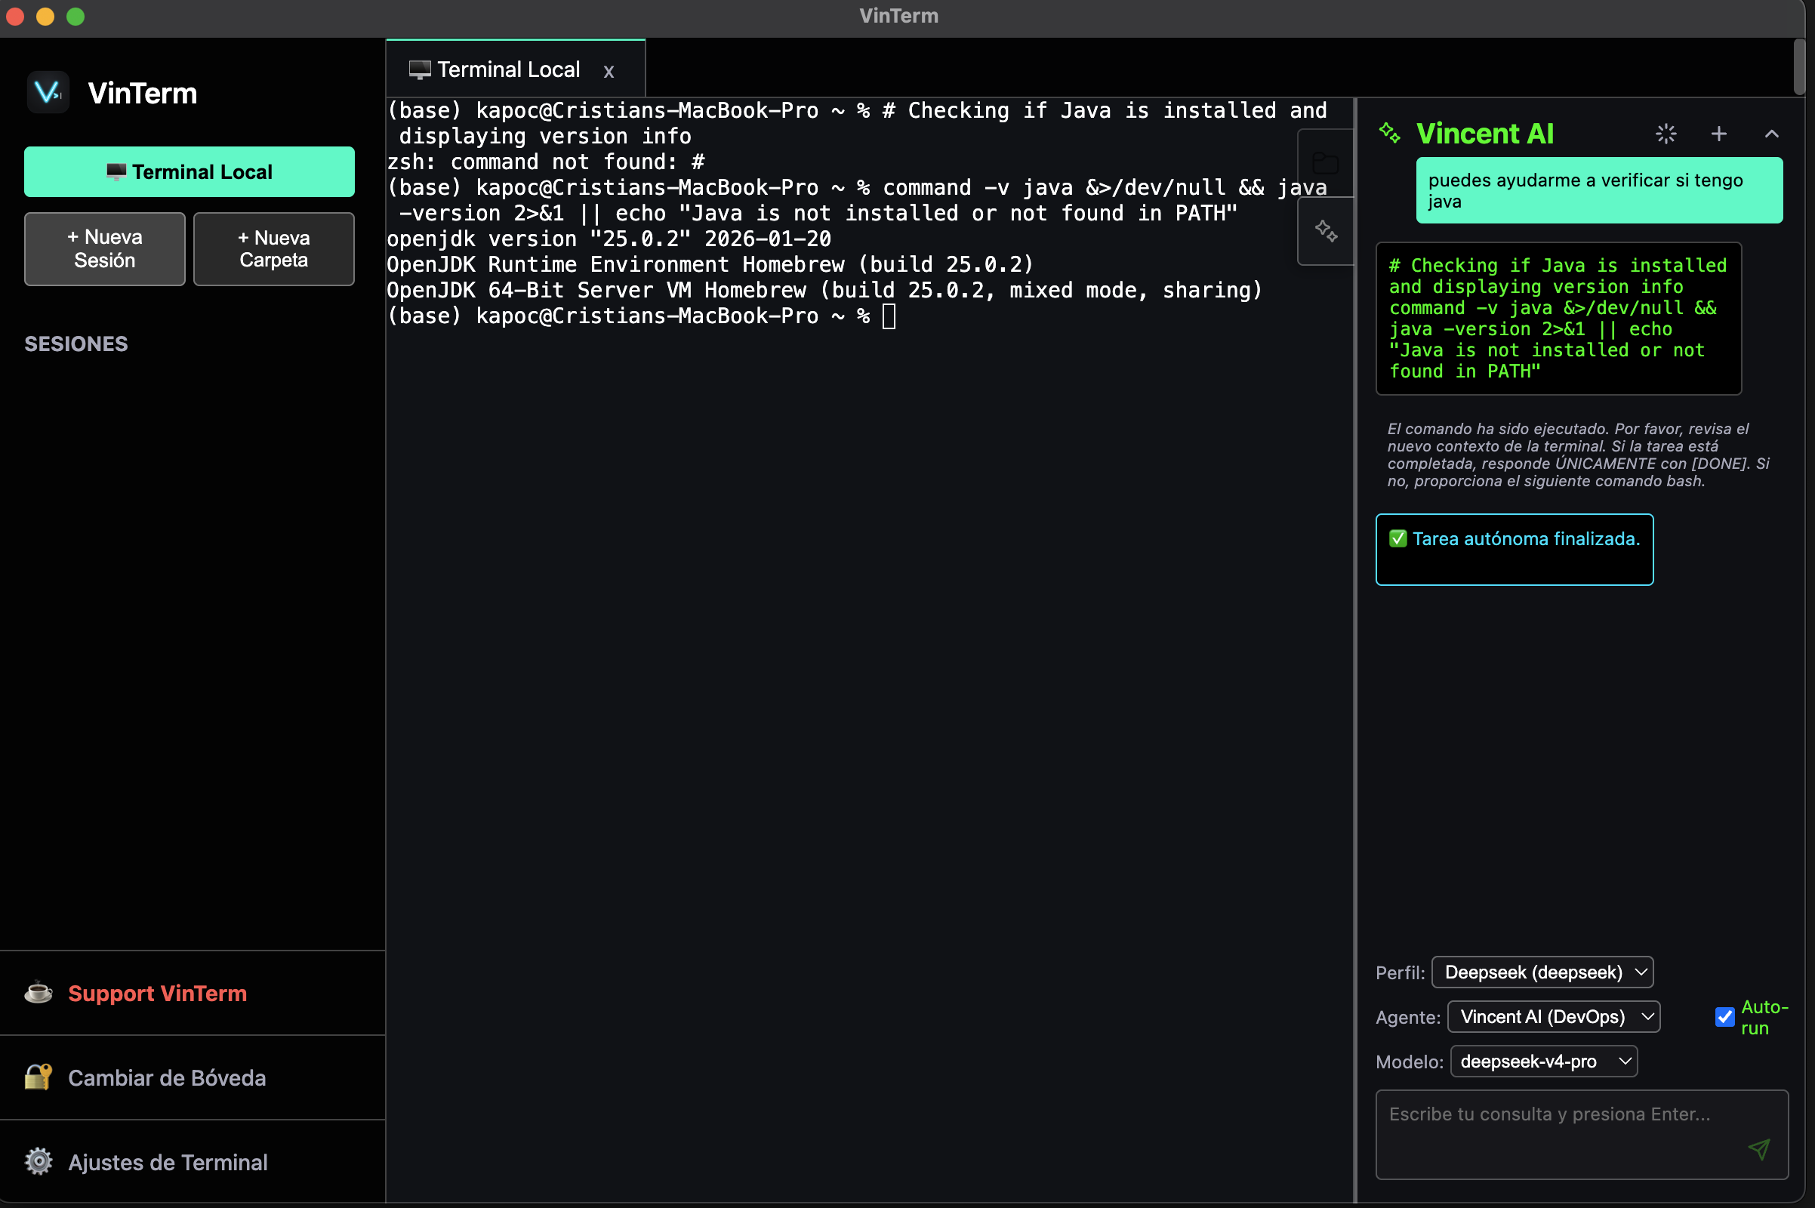The height and width of the screenshot is (1208, 1815).
Task: Start new chat with plus icon
Action: pyautogui.click(x=1718, y=134)
